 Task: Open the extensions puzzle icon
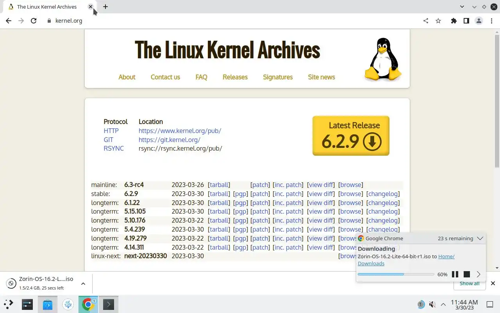pyautogui.click(x=454, y=21)
